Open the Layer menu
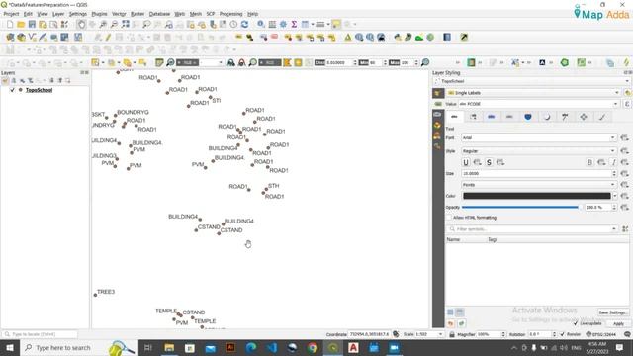The image size is (633, 356). point(58,14)
